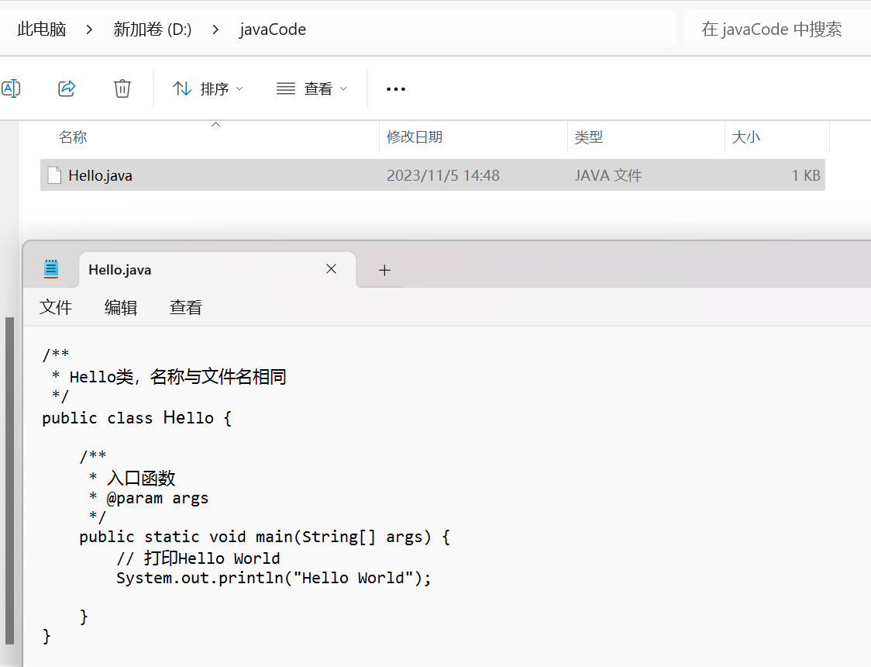Image resolution: width=871 pixels, height=667 pixels.
Task: Open Notepad's 查看 menu
Action: tap(186, 308)
